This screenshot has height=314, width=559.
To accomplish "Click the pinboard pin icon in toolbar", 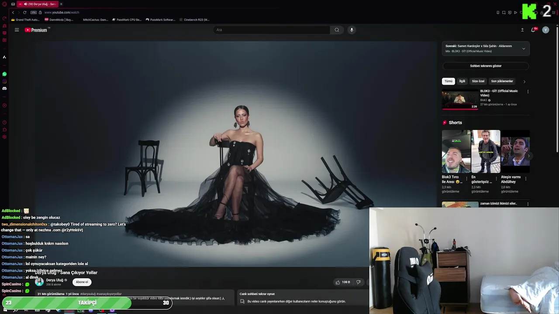I will click(498, 13).
